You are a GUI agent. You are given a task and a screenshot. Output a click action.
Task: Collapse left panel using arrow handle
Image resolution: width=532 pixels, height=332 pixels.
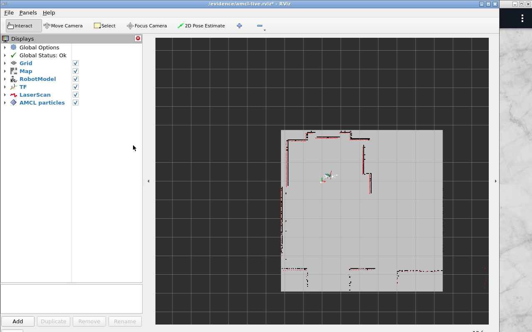pyautogui.click(x=148, y=181)
